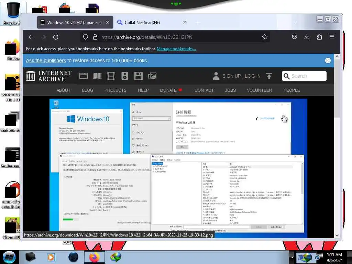Open the Firefox desktop shortcut
Viewport: 352px width, 264px height.
(x=12, y=50)
